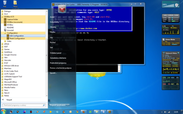
Task: Open the Nero 8 folder
Action: 23,93
